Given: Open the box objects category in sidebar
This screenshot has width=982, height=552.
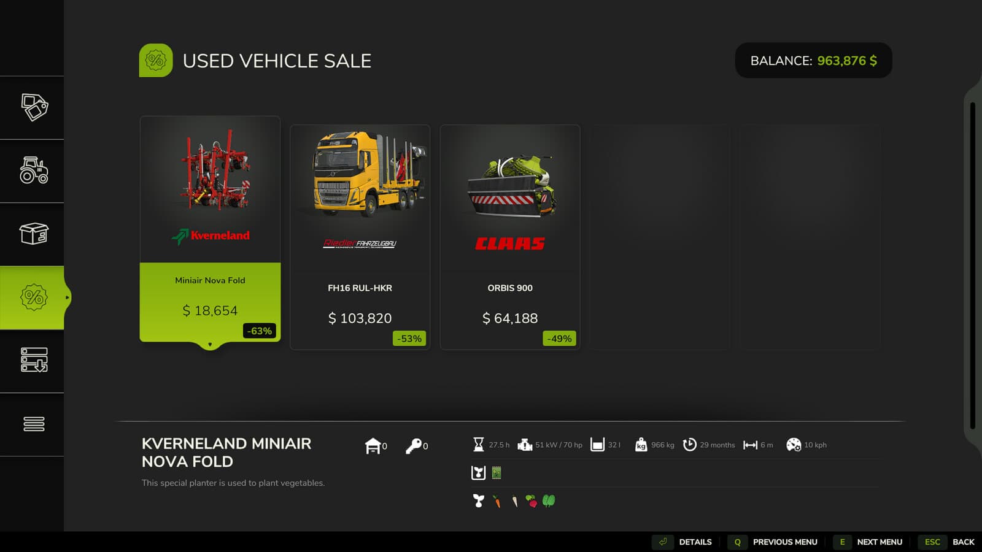Looking at the screenshot, I should pos(34,234).
